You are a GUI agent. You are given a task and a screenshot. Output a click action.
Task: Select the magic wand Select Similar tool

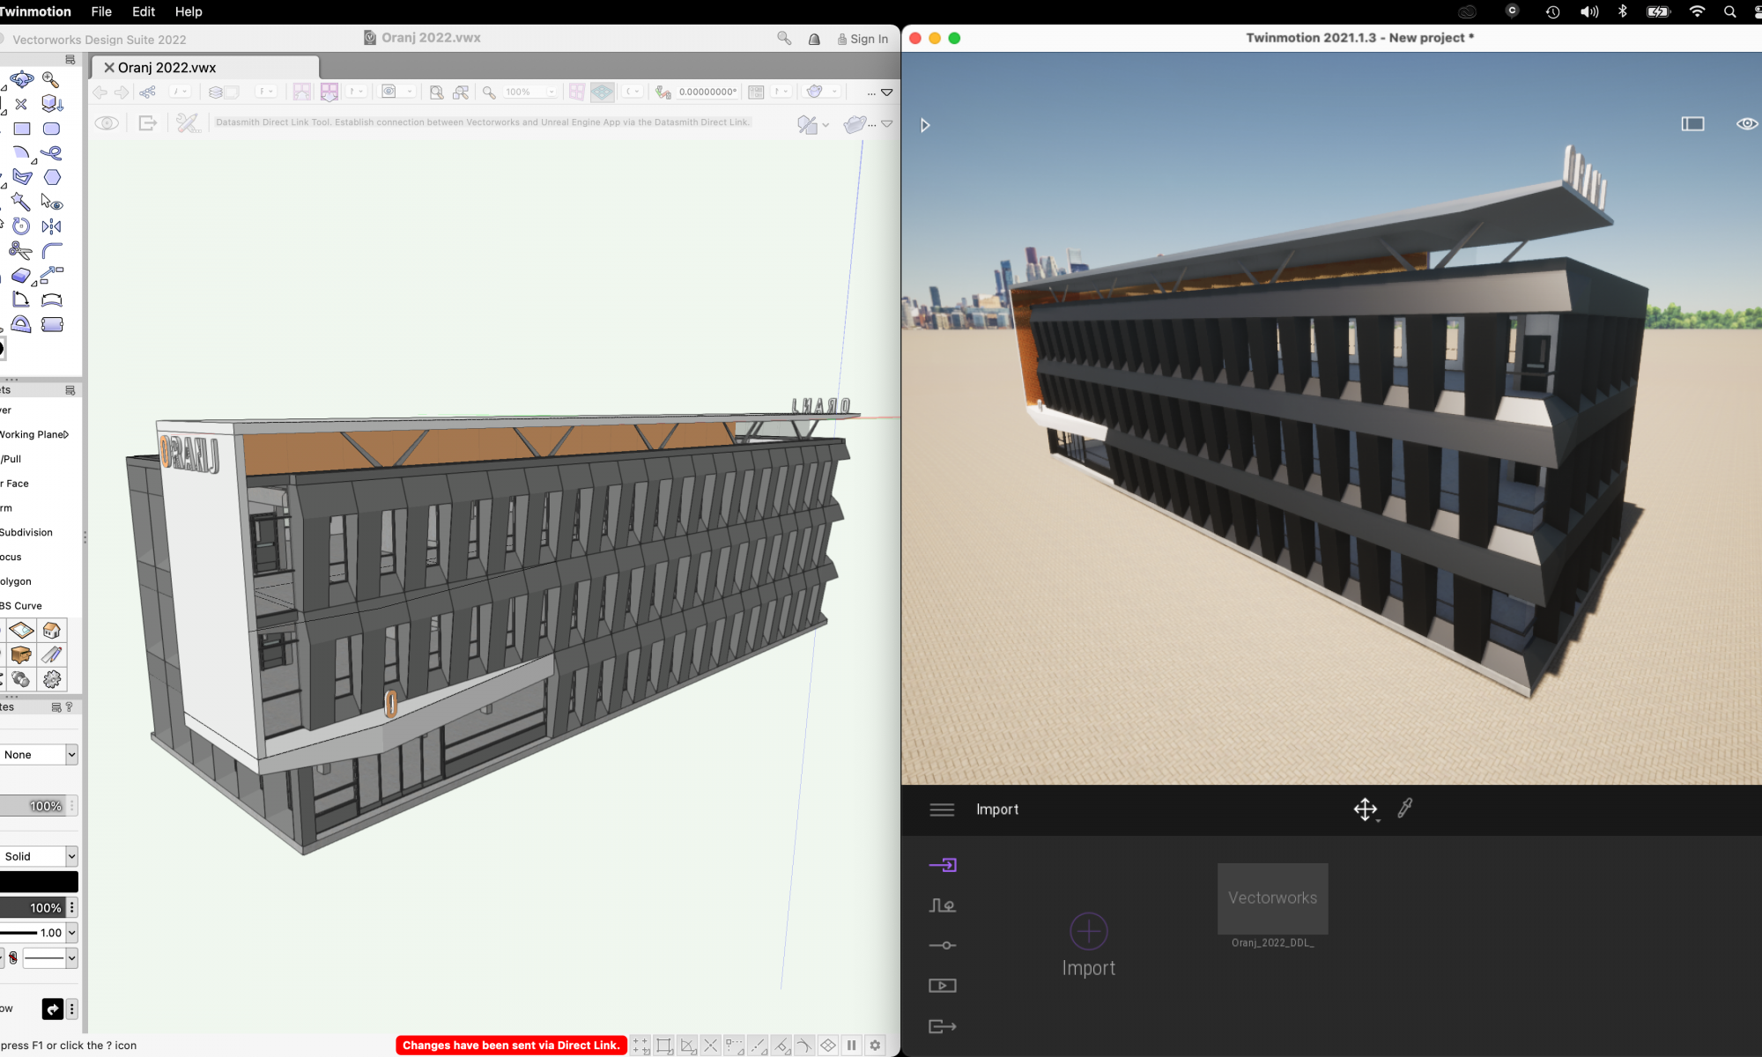tap(21, 202)
